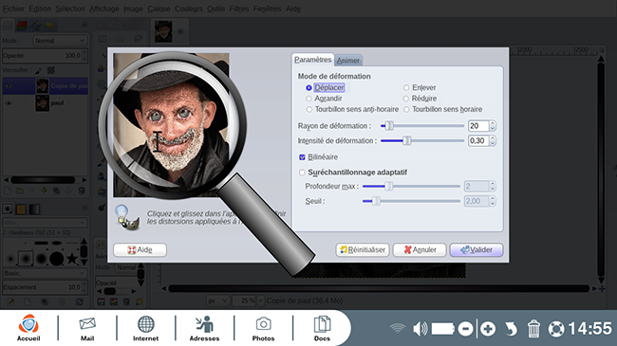Open the Accueil home icon
The height and width of the screenshot is (346, 617).
point(28,328)
